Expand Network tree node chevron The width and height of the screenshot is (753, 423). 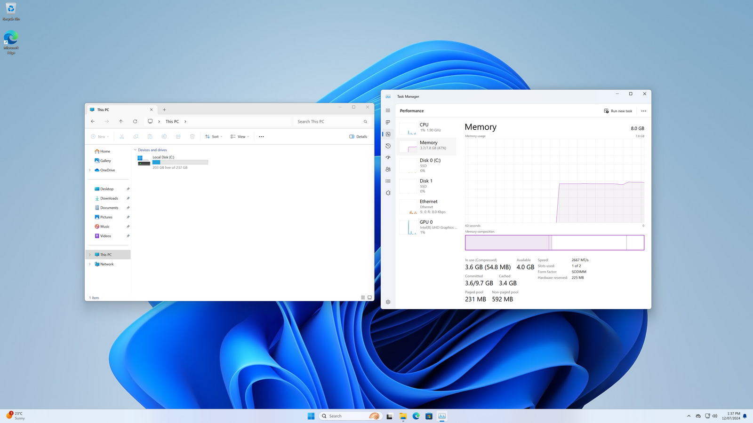(x=90, y=264)
